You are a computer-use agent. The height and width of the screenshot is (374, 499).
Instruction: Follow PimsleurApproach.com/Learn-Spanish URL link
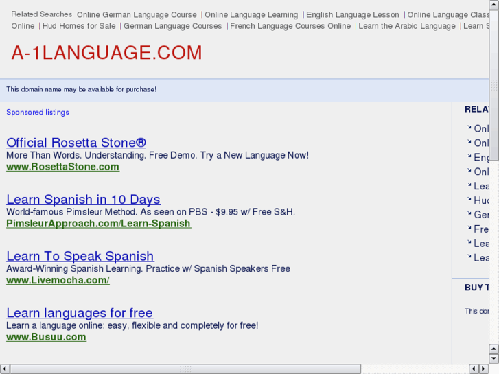99,224
